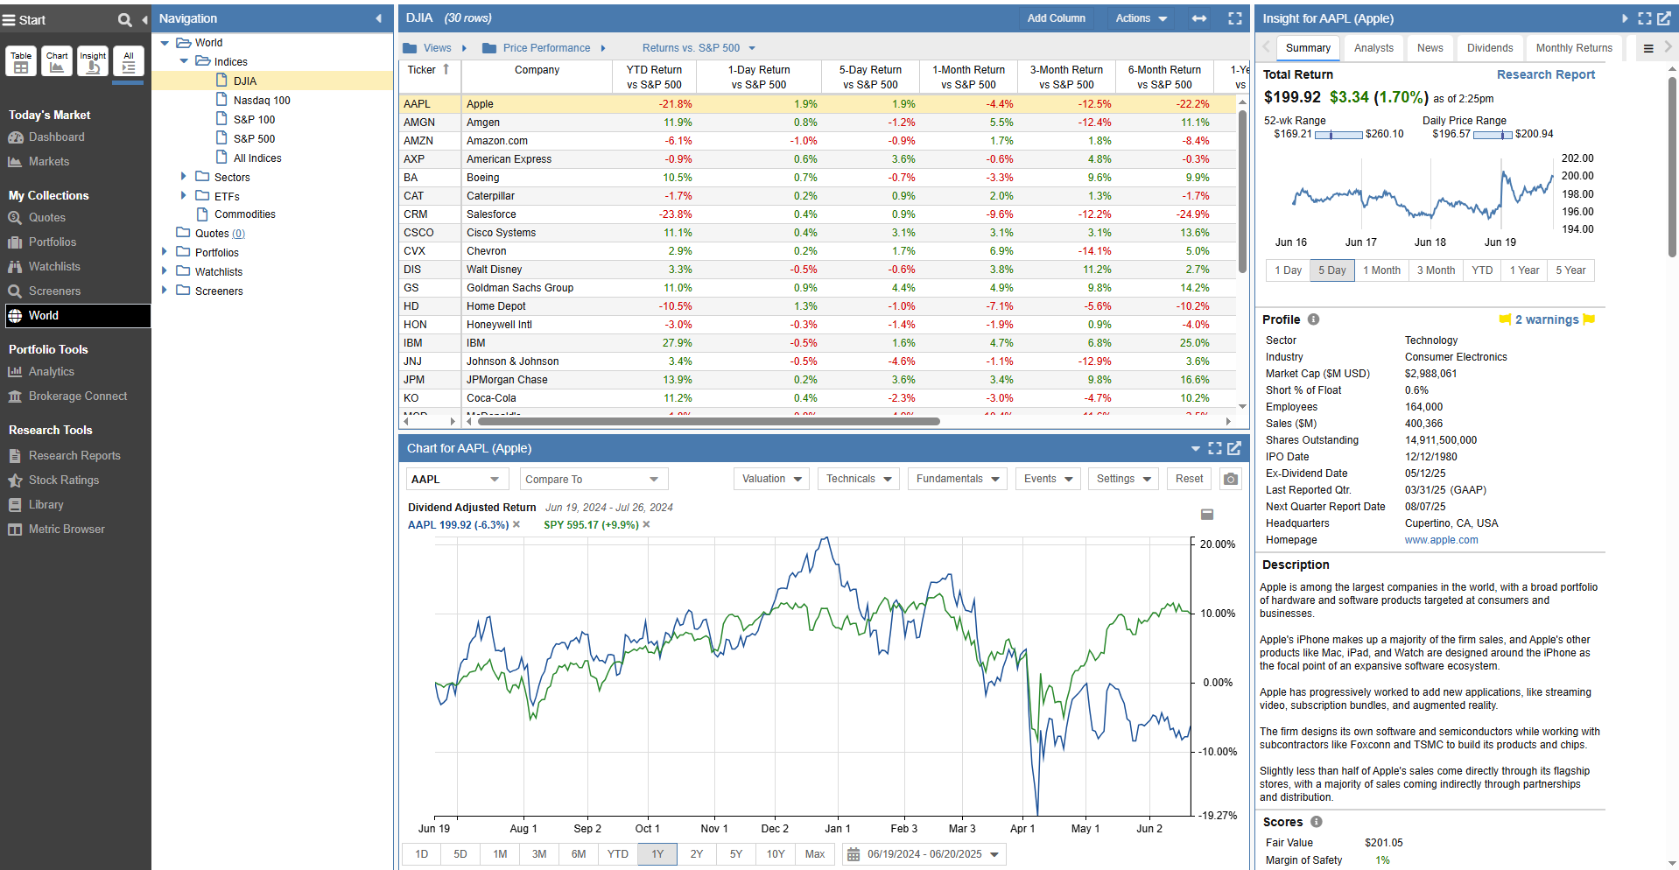This screenshot has width=1679, height=870.
Task: Select the 1 Month mini-chart range
Action: point(1381,270)
